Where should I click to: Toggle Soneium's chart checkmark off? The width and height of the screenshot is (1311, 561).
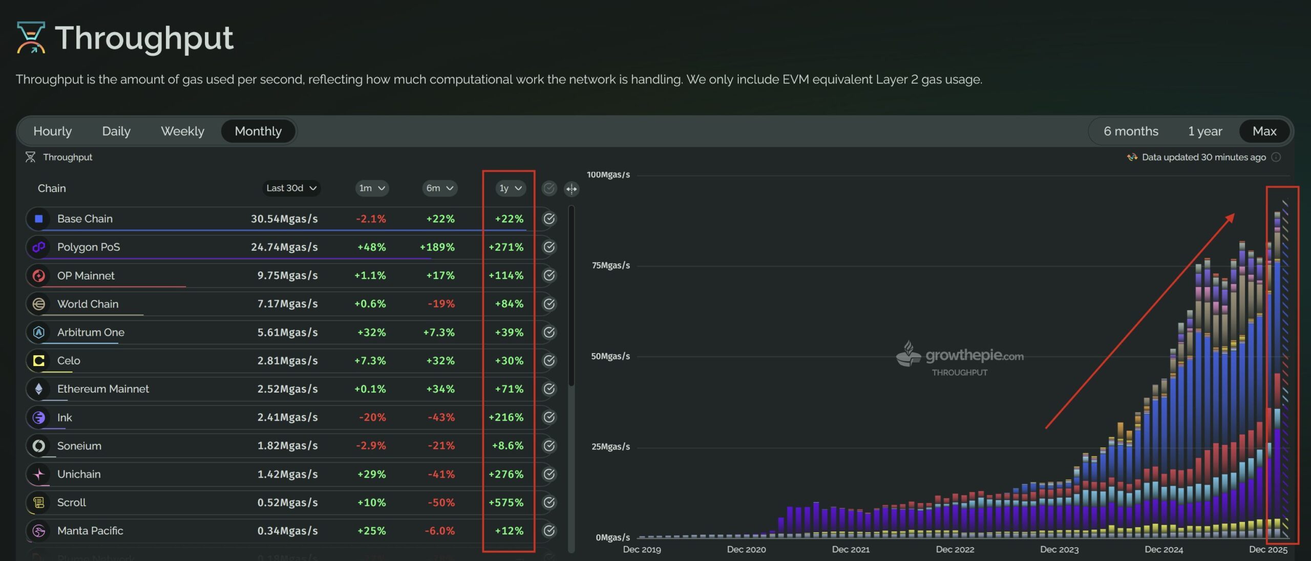548,446
